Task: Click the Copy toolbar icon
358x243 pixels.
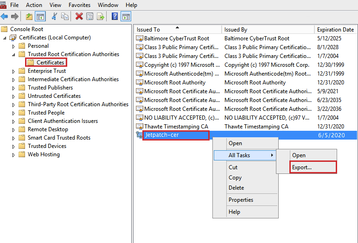Action: click(x=65, y=16)
